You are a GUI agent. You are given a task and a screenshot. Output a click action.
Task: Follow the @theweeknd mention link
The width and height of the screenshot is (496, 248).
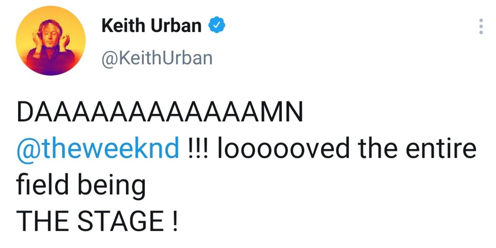[x=98, y=148]
